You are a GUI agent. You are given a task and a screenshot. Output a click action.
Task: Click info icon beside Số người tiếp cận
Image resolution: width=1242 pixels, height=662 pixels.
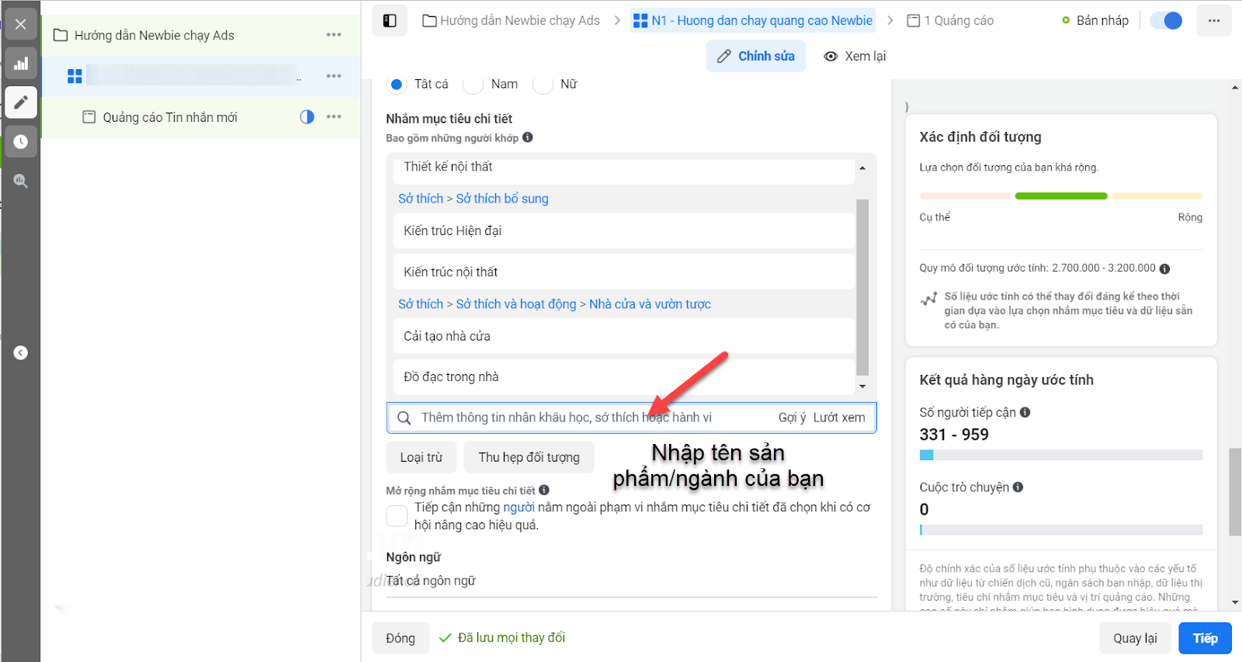tap(1025, 412)
